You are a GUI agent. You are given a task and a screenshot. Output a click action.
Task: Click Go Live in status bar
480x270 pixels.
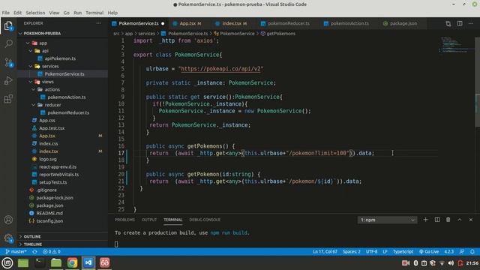(x=429, y=252)
